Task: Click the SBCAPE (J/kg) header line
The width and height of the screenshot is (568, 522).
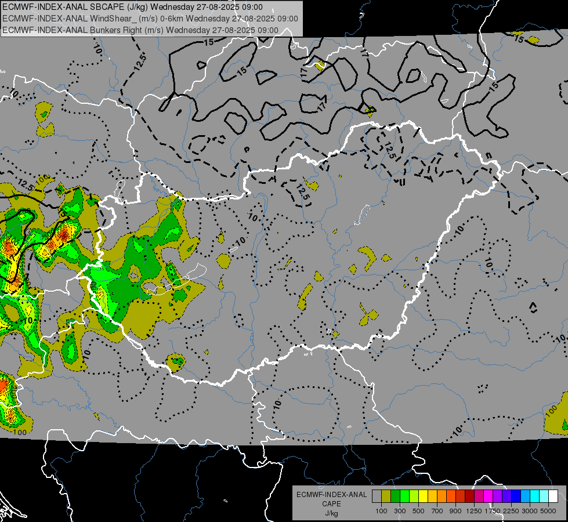Action: [x=133, y=7]
